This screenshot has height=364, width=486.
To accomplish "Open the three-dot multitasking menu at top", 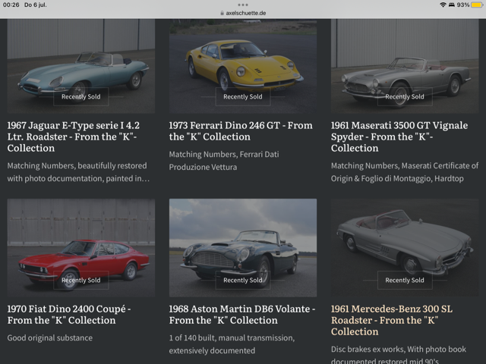I will pos(243,5).
